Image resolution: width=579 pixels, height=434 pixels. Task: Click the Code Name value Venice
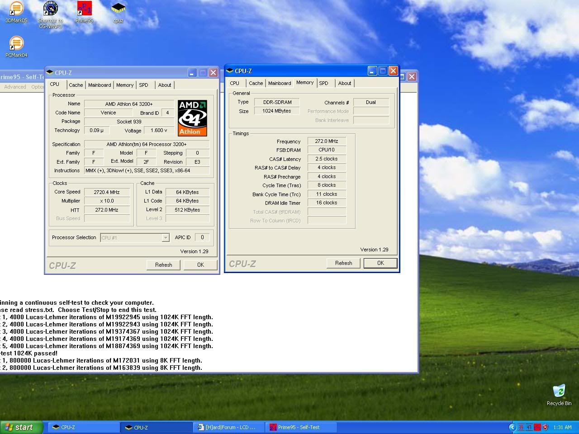[108, 113]
